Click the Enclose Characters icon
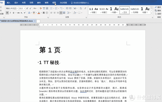162x102 pixels. (47, 13)
